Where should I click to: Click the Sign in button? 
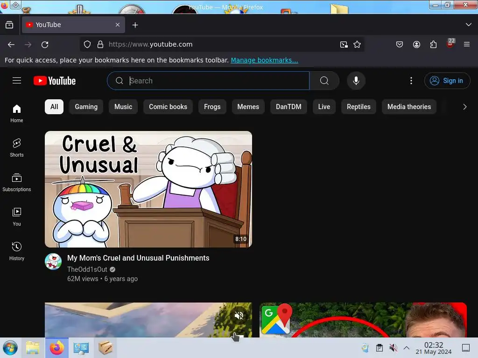pos(447,81)
